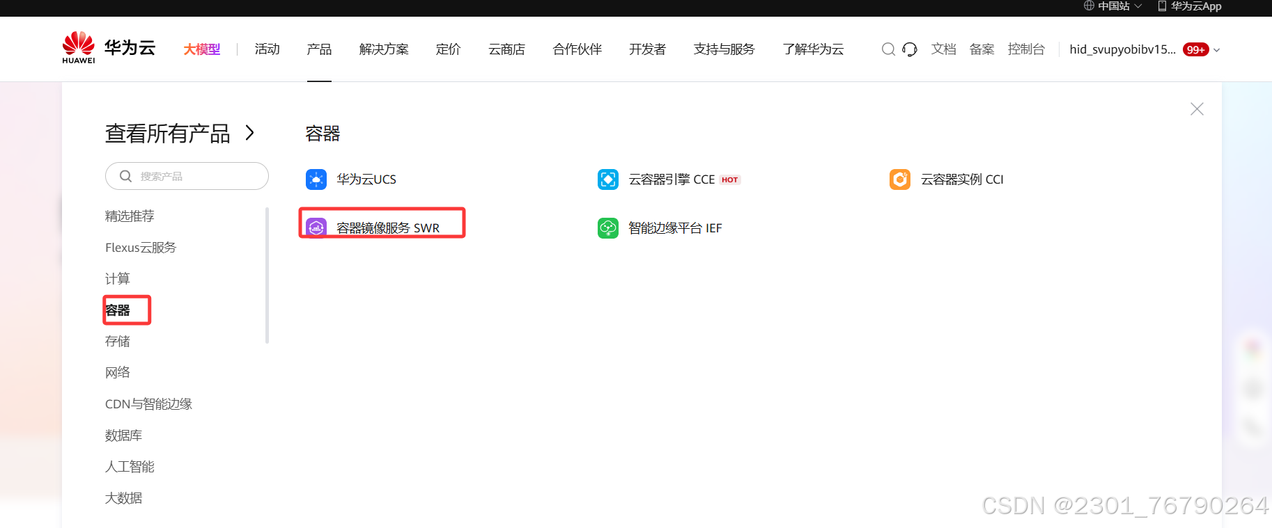Select Flexus云服务 category
The height and width of the screenshot is (528, 1272).
(141, 248)
